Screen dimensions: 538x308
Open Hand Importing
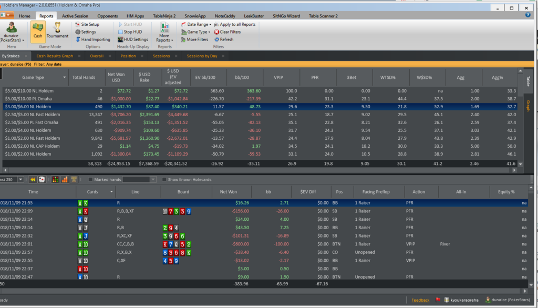tap(93, 39)
